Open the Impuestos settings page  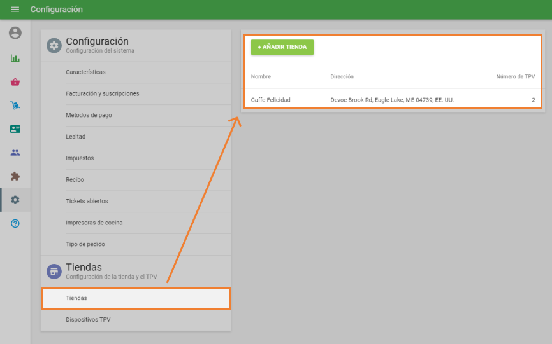(80, 158)
